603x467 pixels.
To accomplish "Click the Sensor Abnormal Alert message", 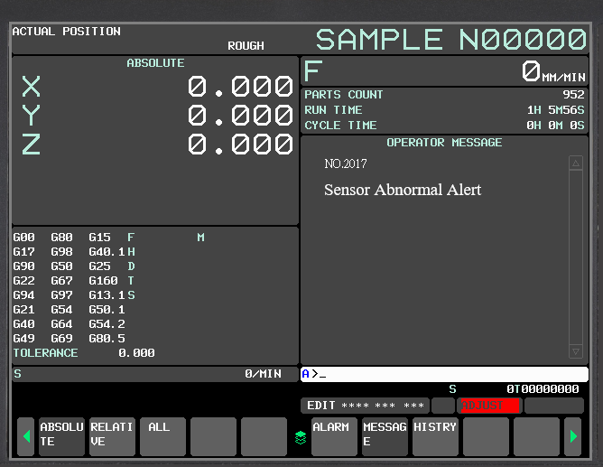I will pos(403,191).
